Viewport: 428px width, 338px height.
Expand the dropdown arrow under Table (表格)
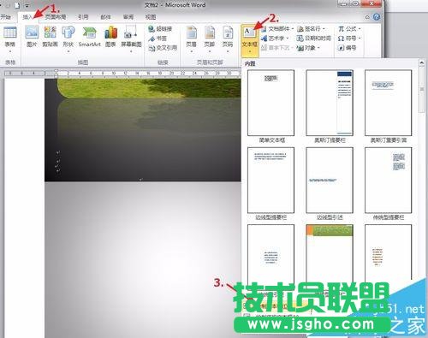[10, 51]
